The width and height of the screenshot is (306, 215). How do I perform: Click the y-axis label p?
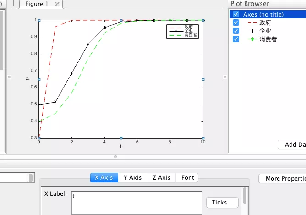pos(27,79)
